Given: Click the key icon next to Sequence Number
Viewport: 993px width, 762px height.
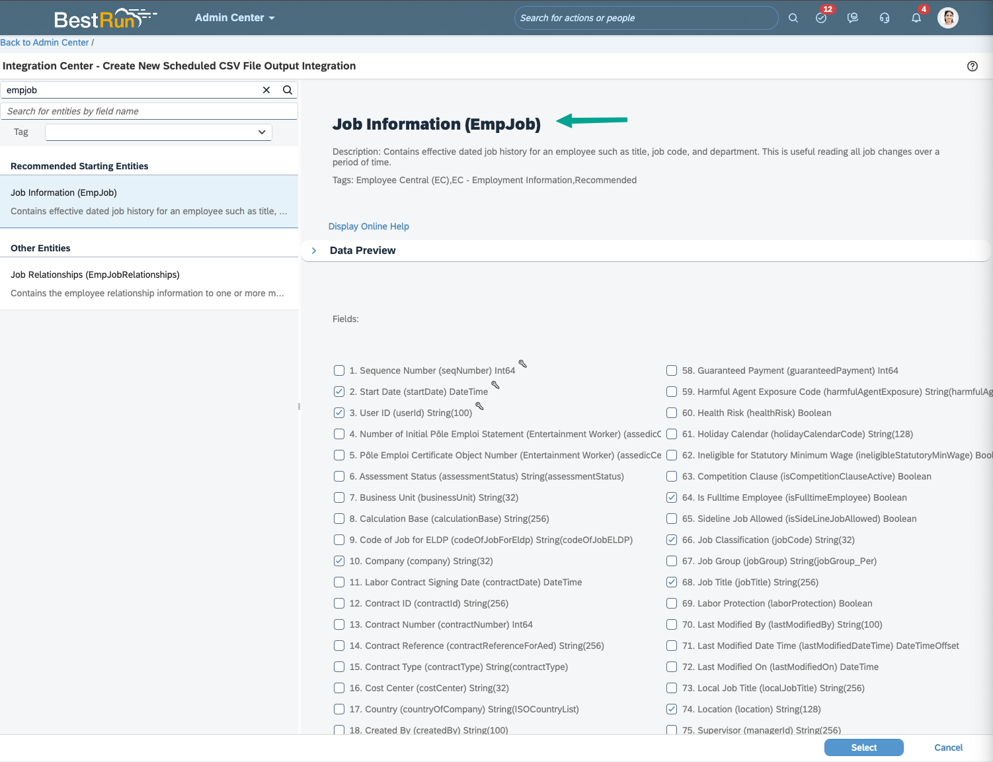Looking at the screenshot, I should point(522,364).
